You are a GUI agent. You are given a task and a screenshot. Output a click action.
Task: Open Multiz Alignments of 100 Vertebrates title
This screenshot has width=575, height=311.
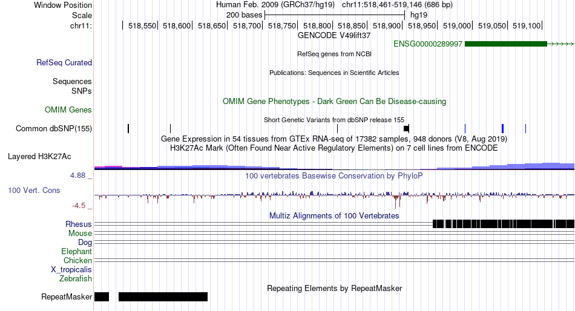(x=334, y=215)
